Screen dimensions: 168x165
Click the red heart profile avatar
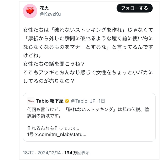tap(30, 11)
